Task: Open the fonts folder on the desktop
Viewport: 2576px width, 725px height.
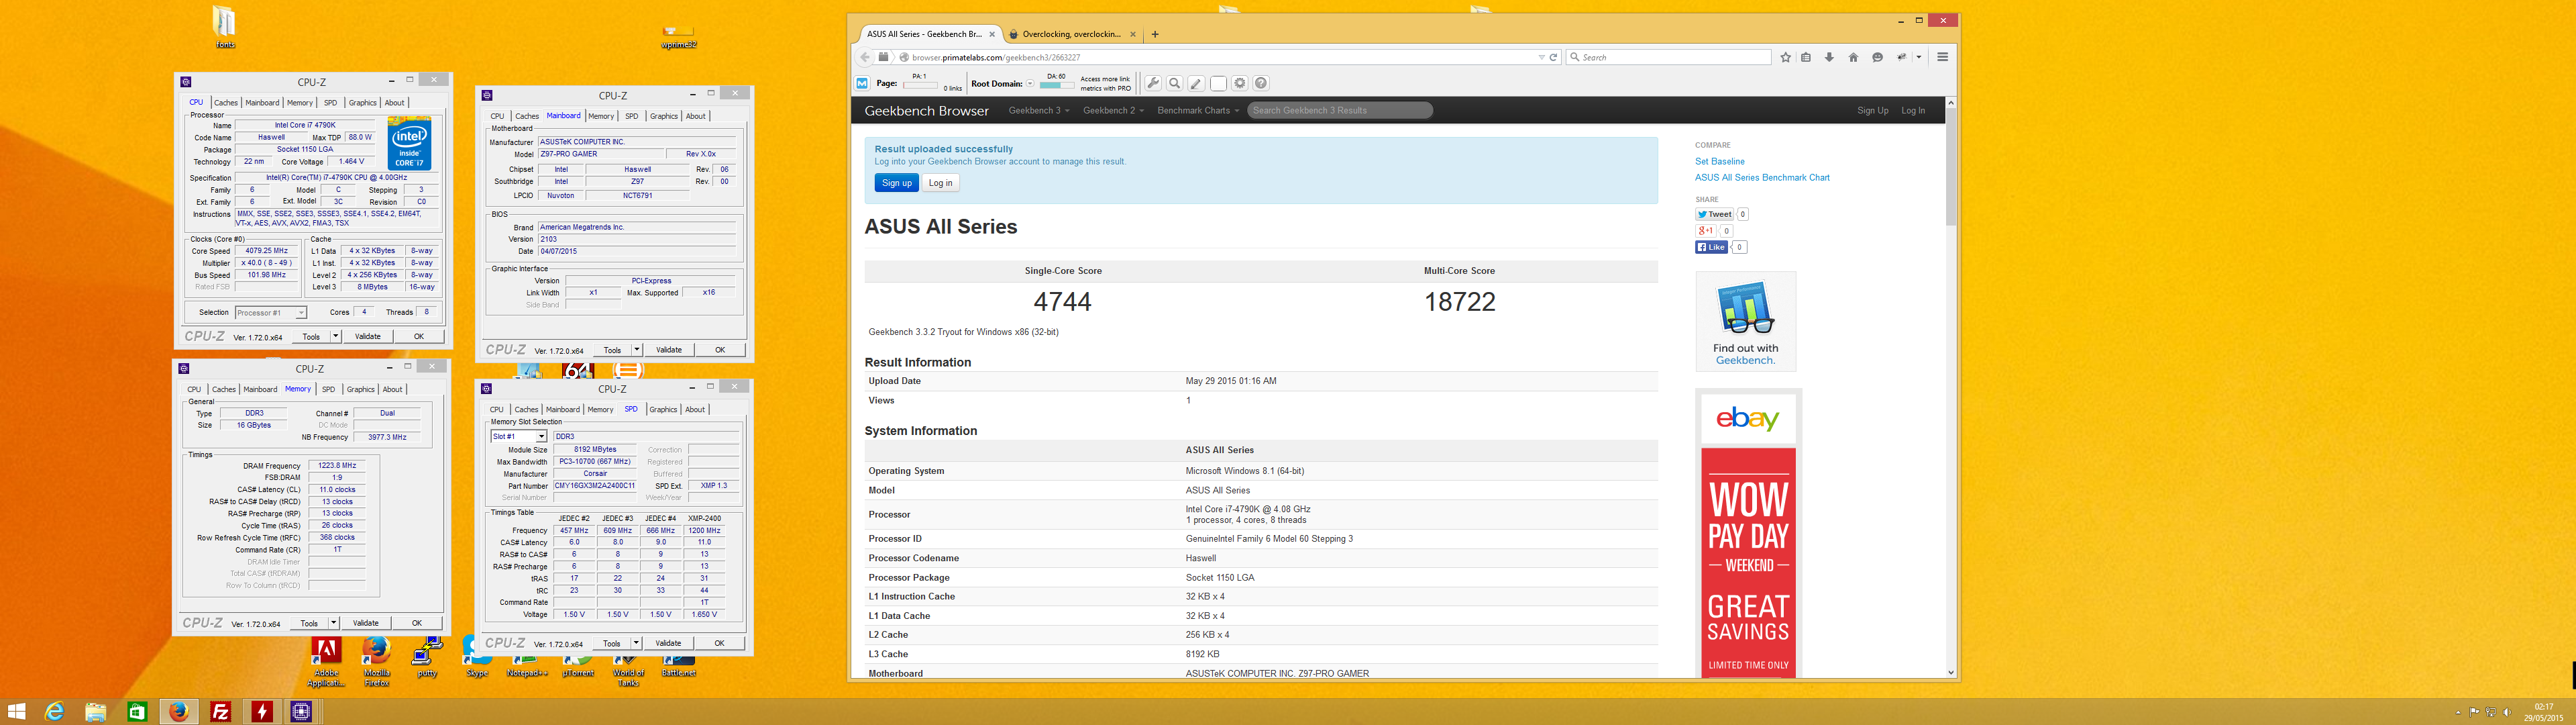Action: pyautogui.click(x=225, y=27)
